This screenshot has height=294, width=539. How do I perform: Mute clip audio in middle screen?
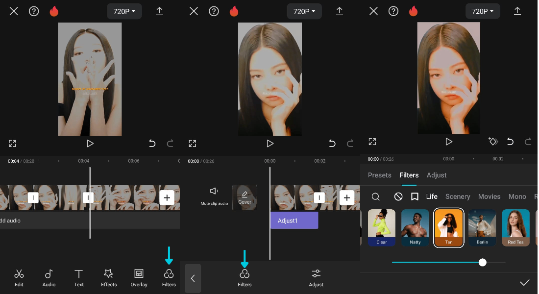214,196
